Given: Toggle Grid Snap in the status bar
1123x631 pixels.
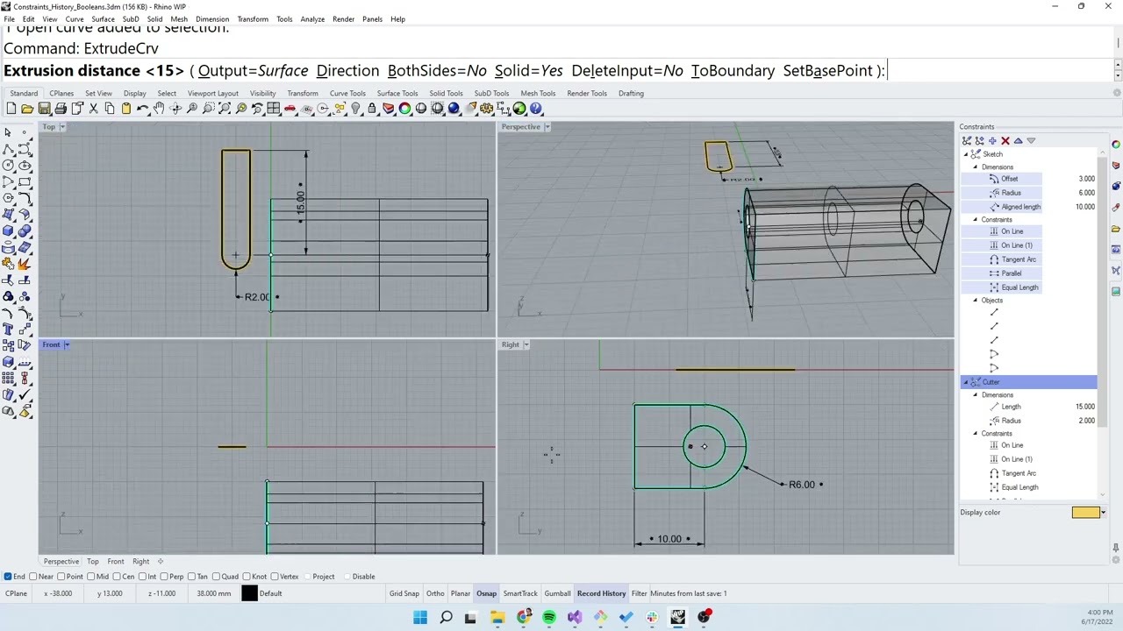Looking at the screenshot, I should [x=404, y=593].
